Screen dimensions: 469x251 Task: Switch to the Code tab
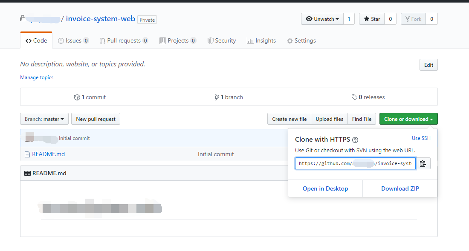(x=36, y=40)
